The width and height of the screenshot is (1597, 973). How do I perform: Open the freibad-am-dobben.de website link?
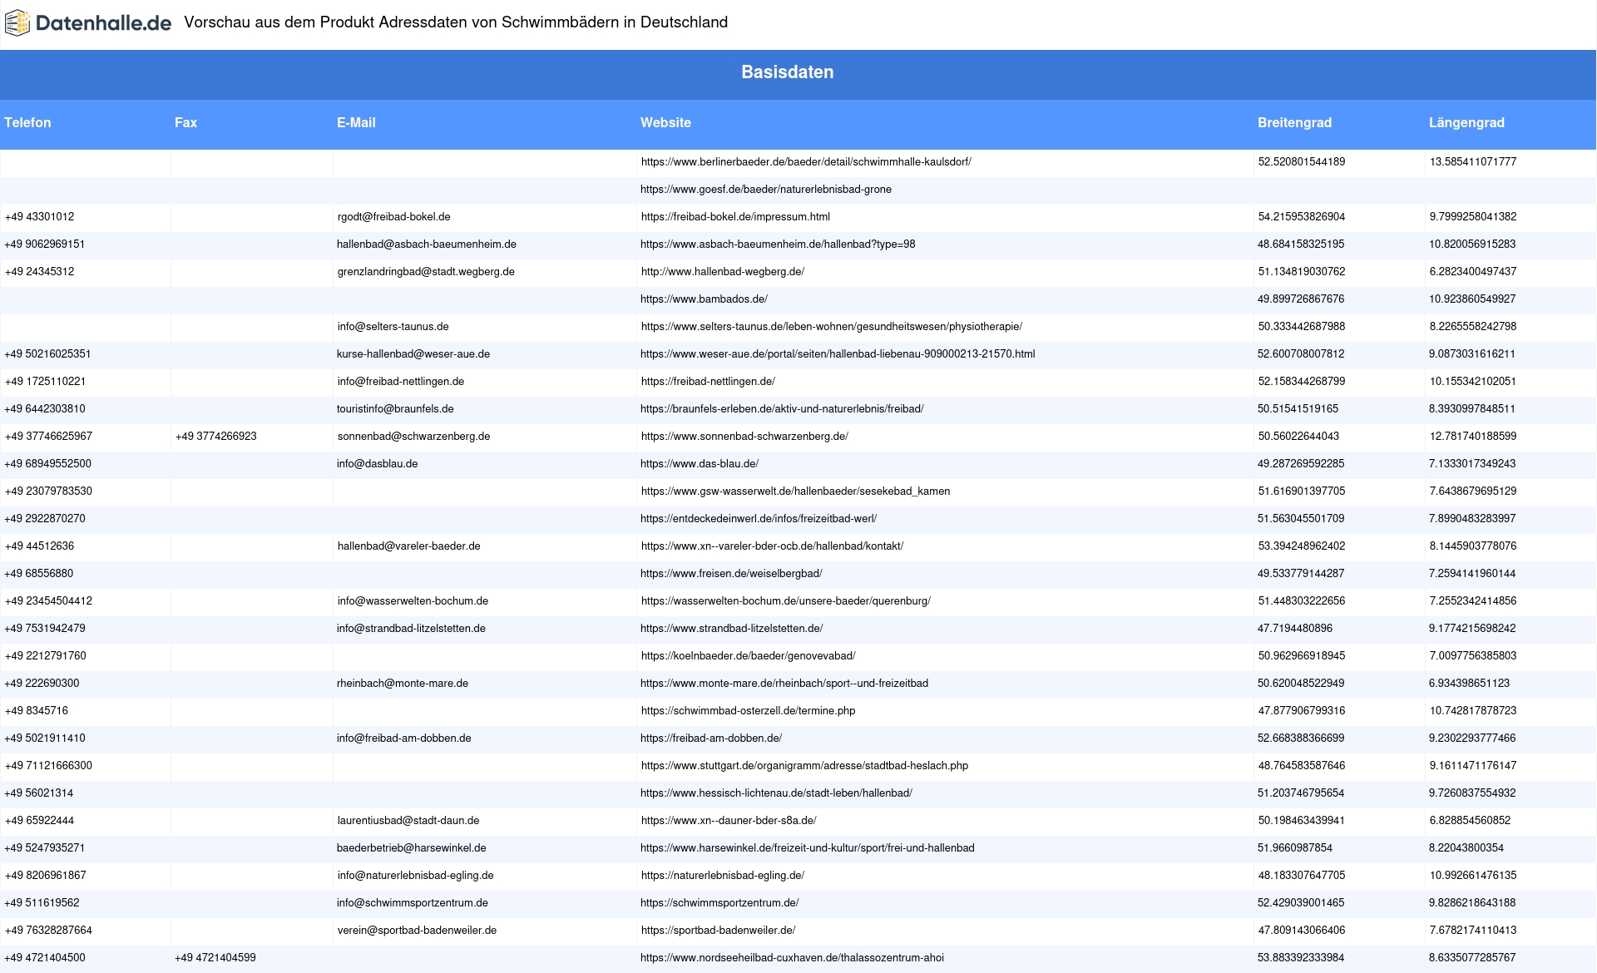[711, 738]
